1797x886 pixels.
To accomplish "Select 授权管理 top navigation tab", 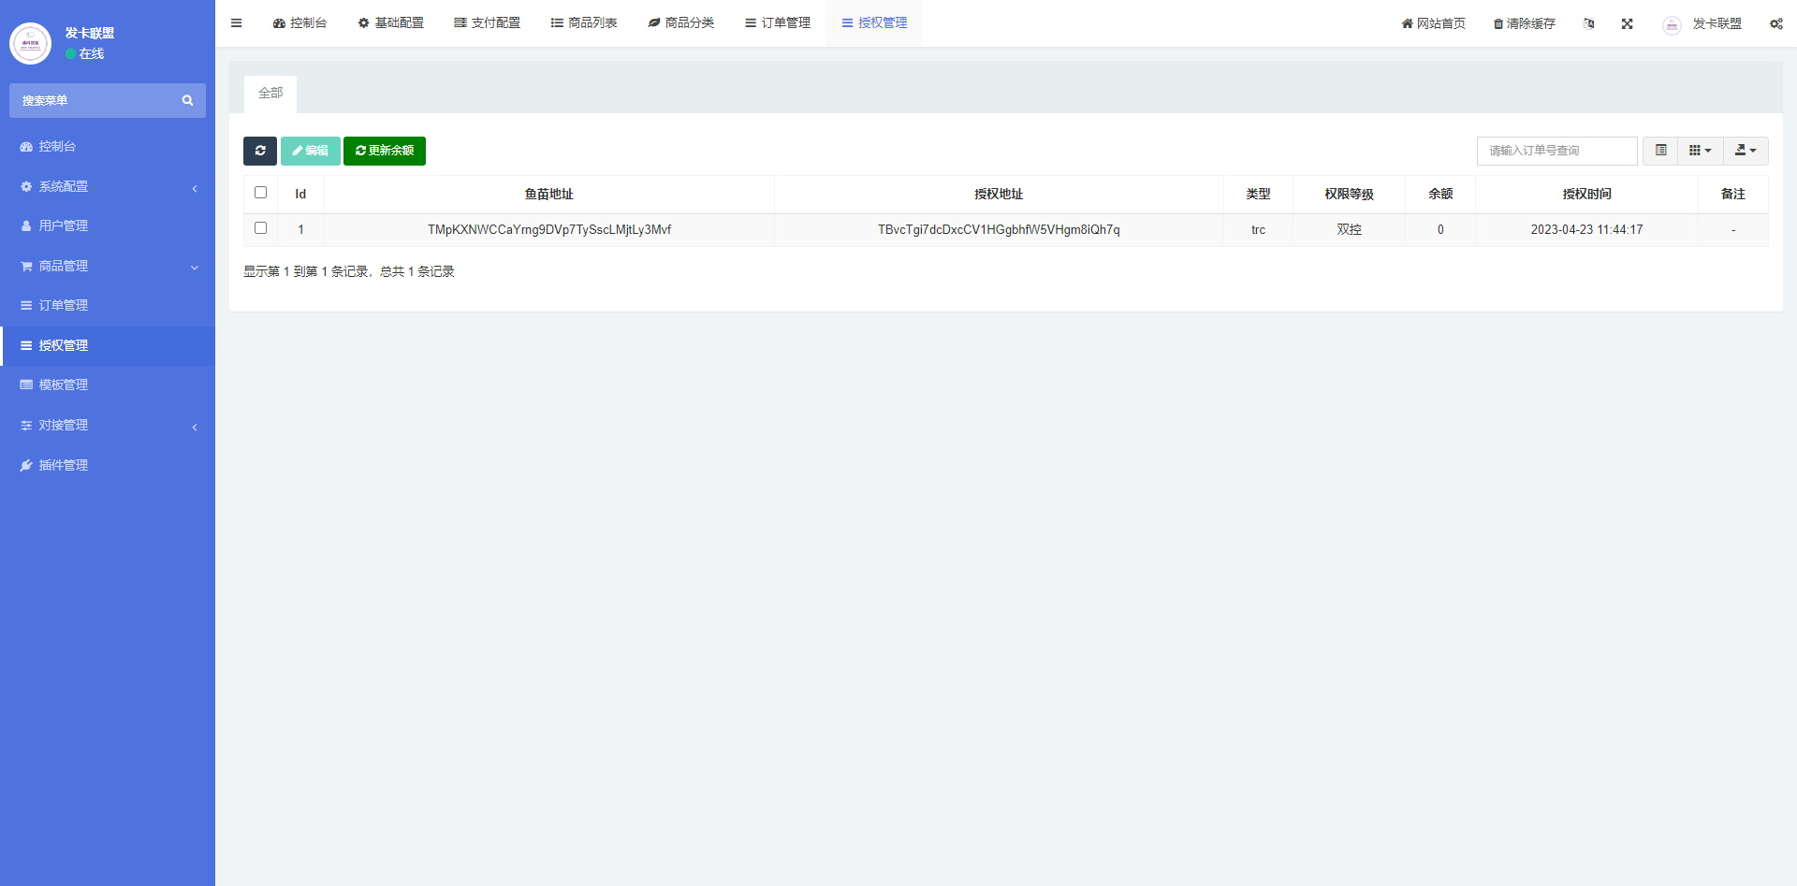I will click(x=874, y=23).
